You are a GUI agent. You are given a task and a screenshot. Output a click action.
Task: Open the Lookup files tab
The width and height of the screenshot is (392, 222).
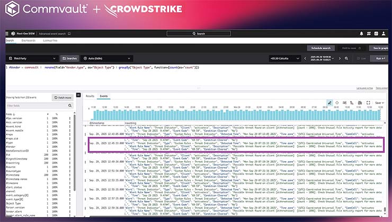(50, 40)
